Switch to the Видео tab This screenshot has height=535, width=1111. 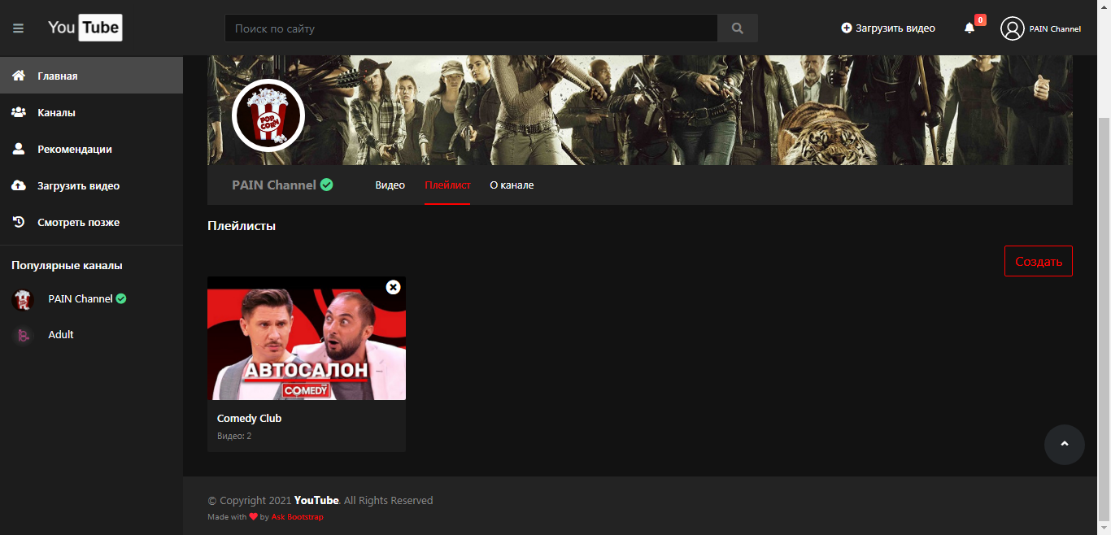click(x=390, y=185)
